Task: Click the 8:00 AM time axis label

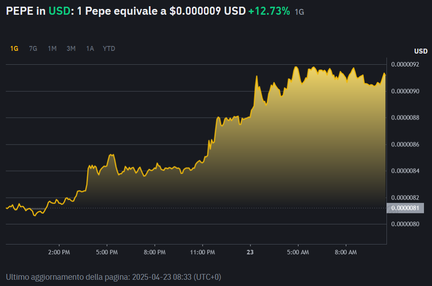Action: click(346, 252)
